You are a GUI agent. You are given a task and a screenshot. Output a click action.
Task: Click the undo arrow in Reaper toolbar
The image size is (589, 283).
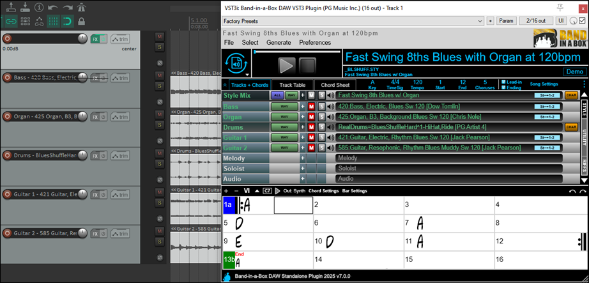click(53, 7)
